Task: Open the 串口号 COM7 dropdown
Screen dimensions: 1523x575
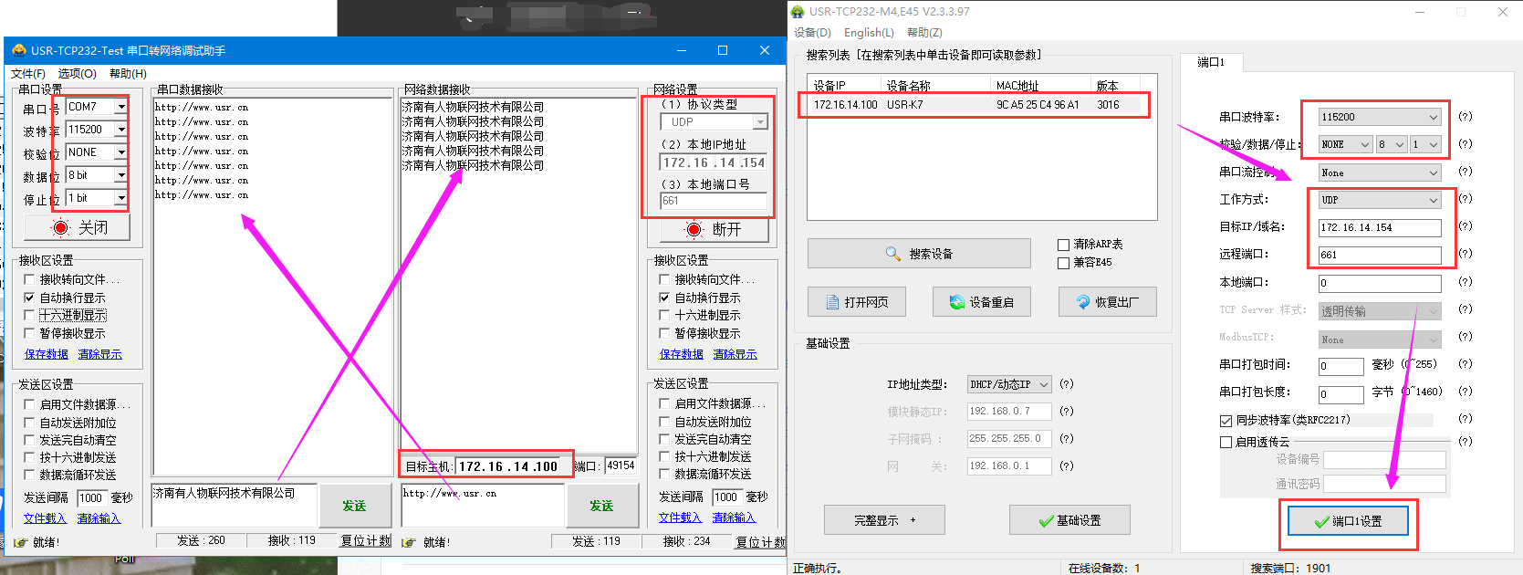Action: 120,107
